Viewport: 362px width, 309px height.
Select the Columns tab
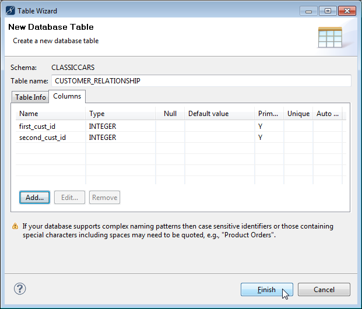(x=67, y=96)
